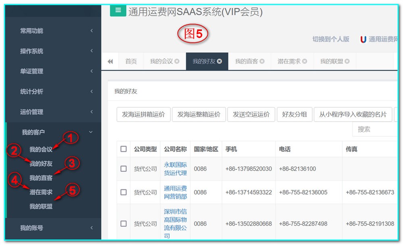The height and width of the screenshot is (245, 403).
Task: Toggle the select-all checkbox in table header
Action: click(x=124, y=149)
